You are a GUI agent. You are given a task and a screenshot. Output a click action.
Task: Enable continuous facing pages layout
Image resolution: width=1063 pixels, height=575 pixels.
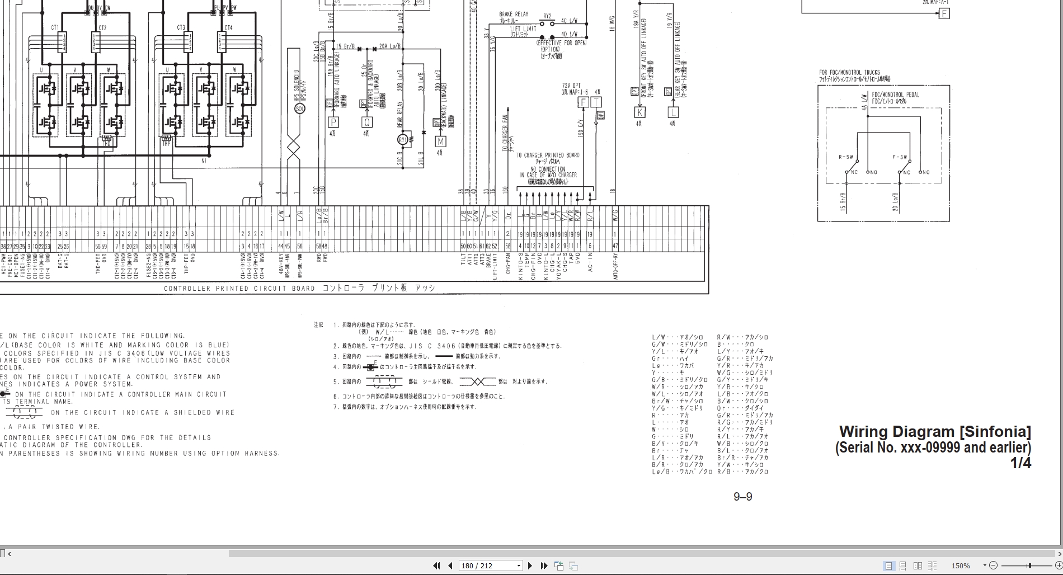(x=932, y=565)
